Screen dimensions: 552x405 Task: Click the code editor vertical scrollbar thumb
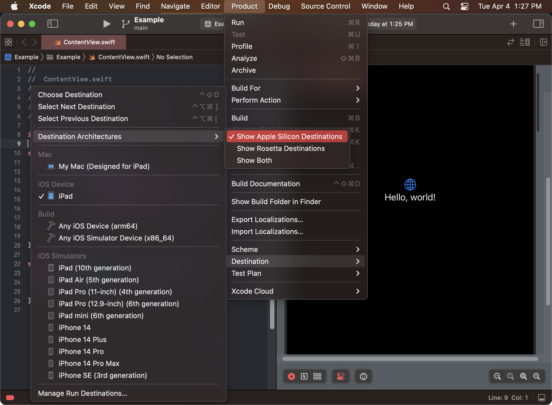coord(272,314)
